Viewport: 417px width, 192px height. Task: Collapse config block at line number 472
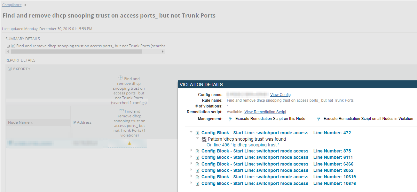[x=191, y=132]
